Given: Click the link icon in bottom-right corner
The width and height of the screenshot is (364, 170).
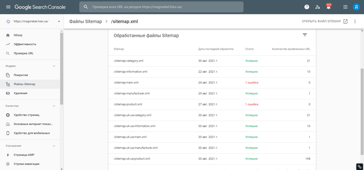Looking at the screenshot, I should click(x=359, y=166).
